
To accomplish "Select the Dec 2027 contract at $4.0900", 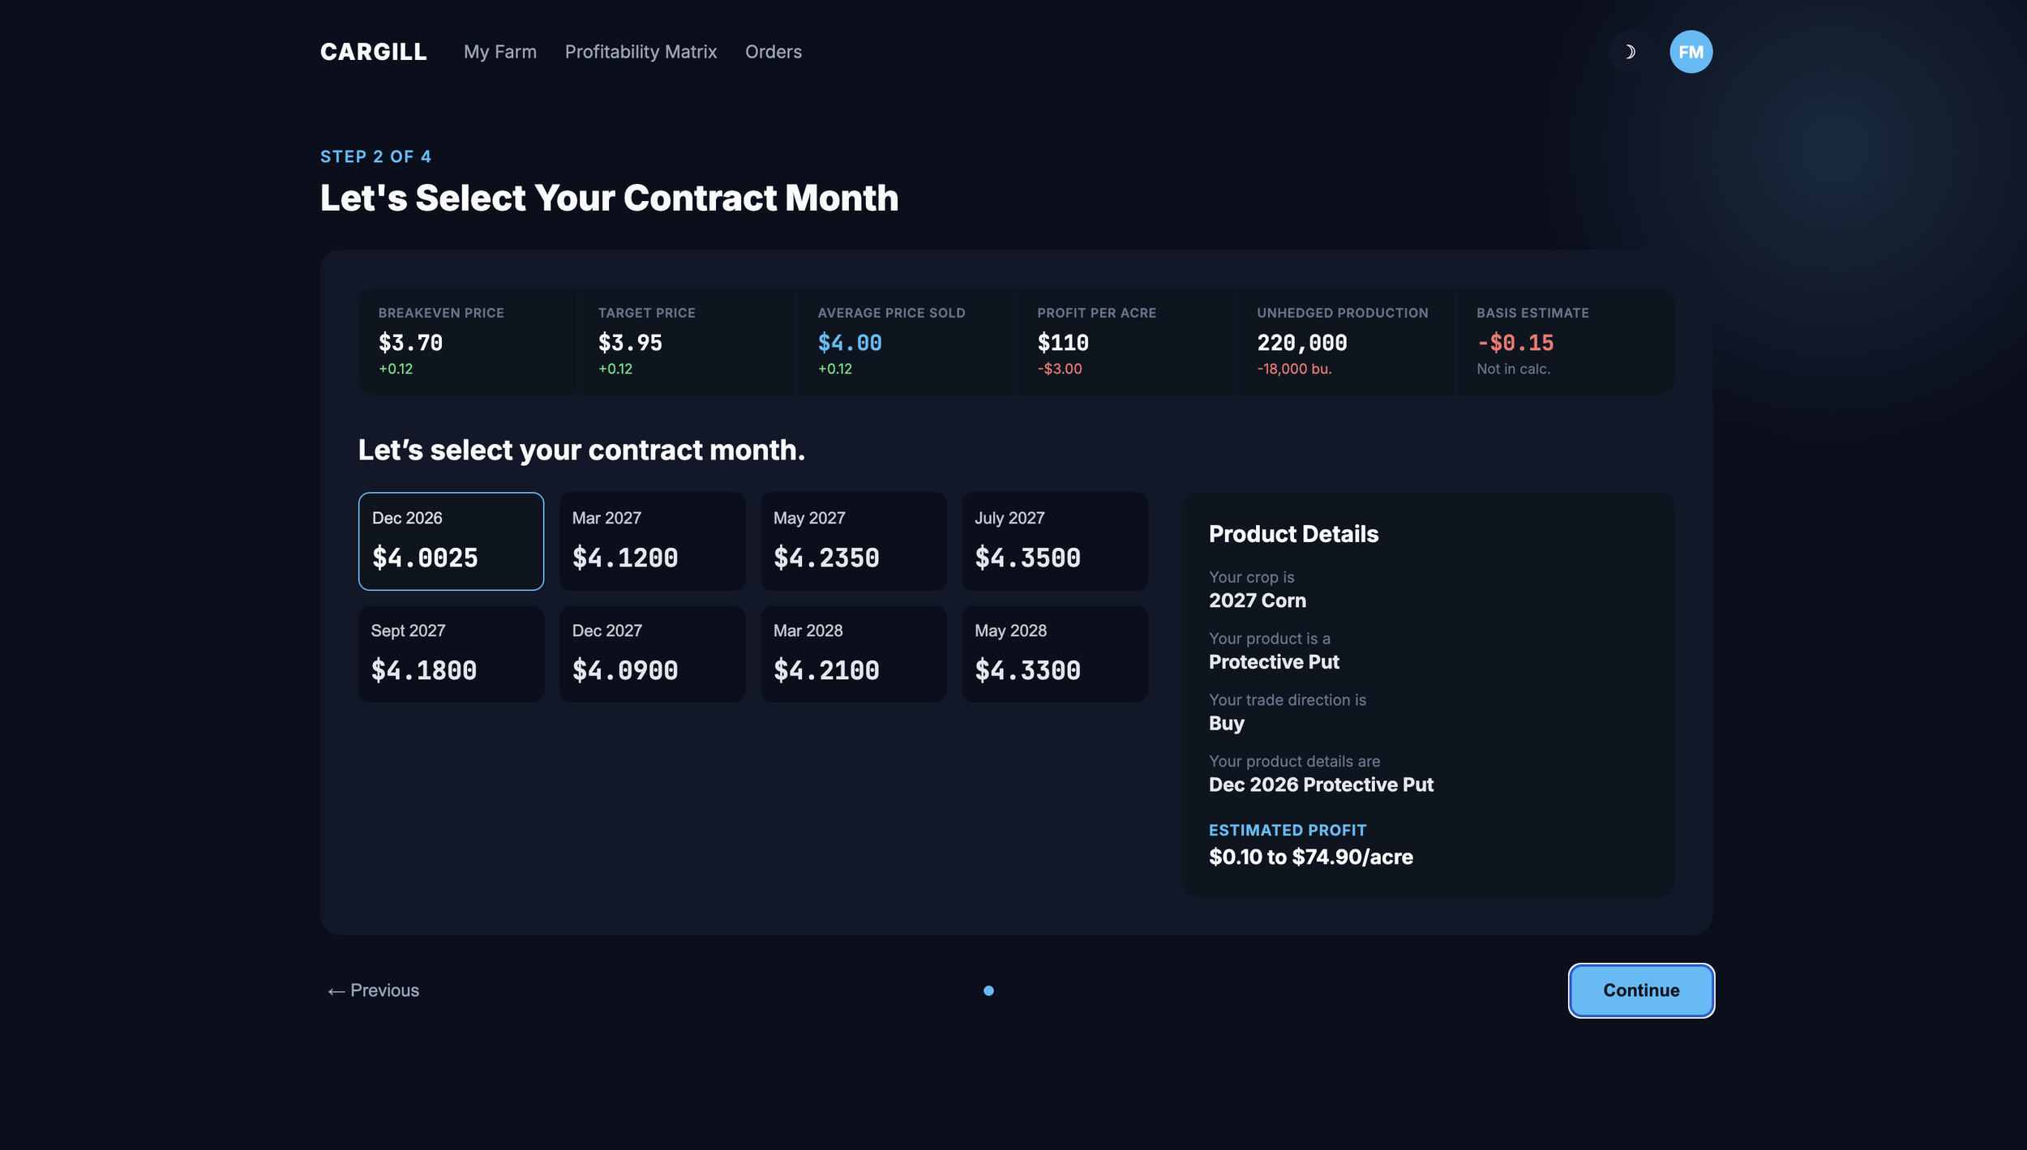I will pyautogui.click(x=652, y=654).
